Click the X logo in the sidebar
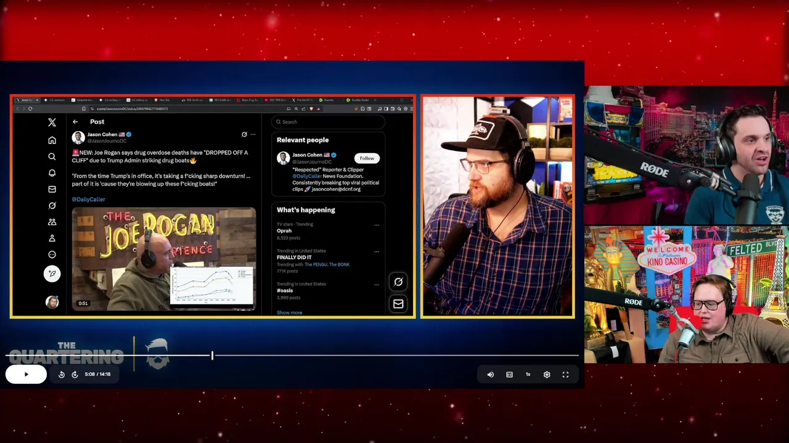Image resolution: width=789 pixels, height=443 pixels. 52,122
